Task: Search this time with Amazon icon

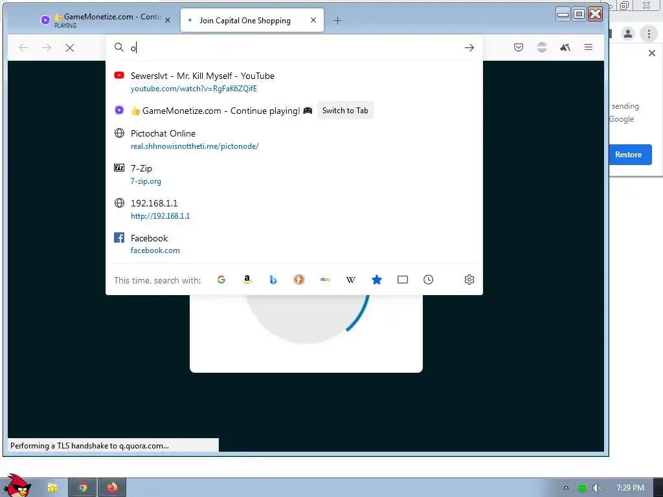Action: (x=247, y=280)
